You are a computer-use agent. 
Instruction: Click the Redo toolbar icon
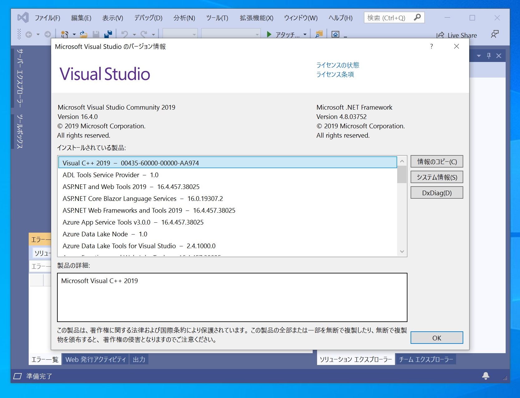(x=144, y=35)
